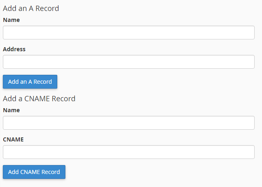This screenshot has width=262, height=187.
Task: Place cursor in the A record hostname Name box
Action: point(129,33)
